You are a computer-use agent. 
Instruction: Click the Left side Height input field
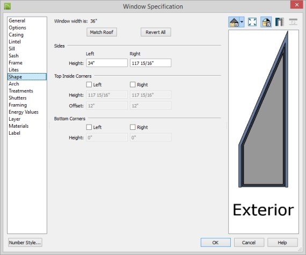(107, 63)
